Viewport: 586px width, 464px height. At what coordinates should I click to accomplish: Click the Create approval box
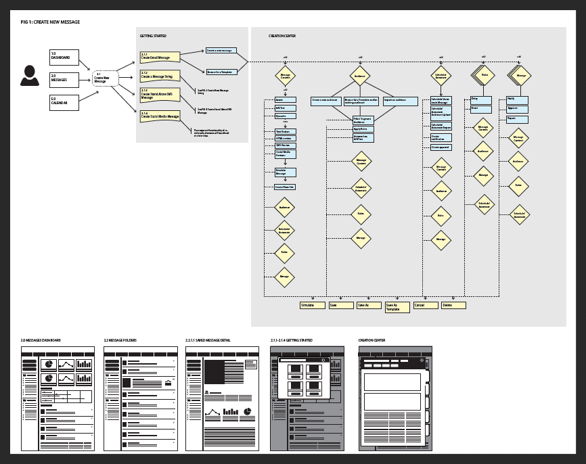(441, 147)
